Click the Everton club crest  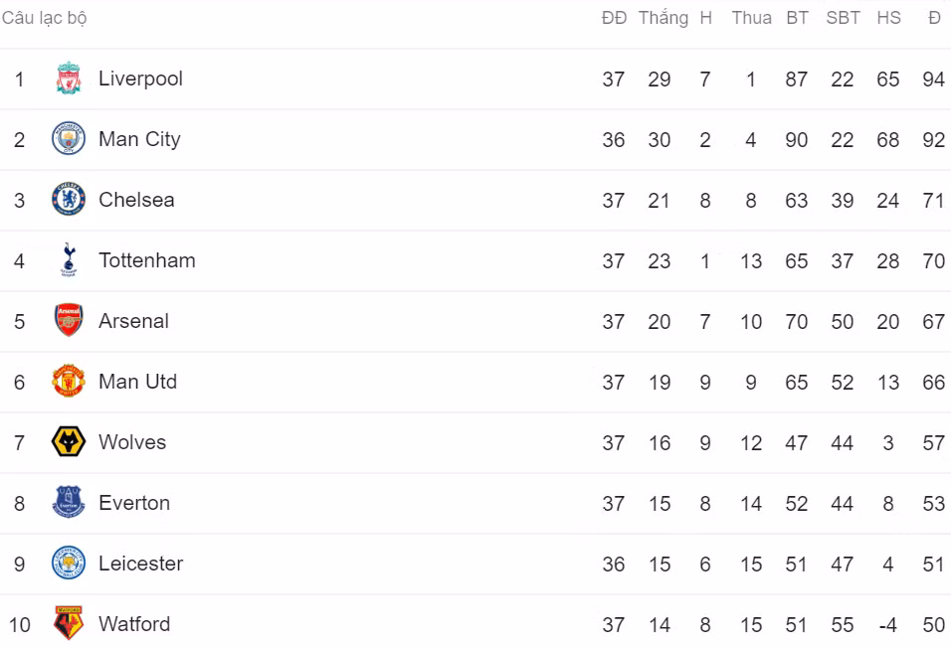coord(69,503)
